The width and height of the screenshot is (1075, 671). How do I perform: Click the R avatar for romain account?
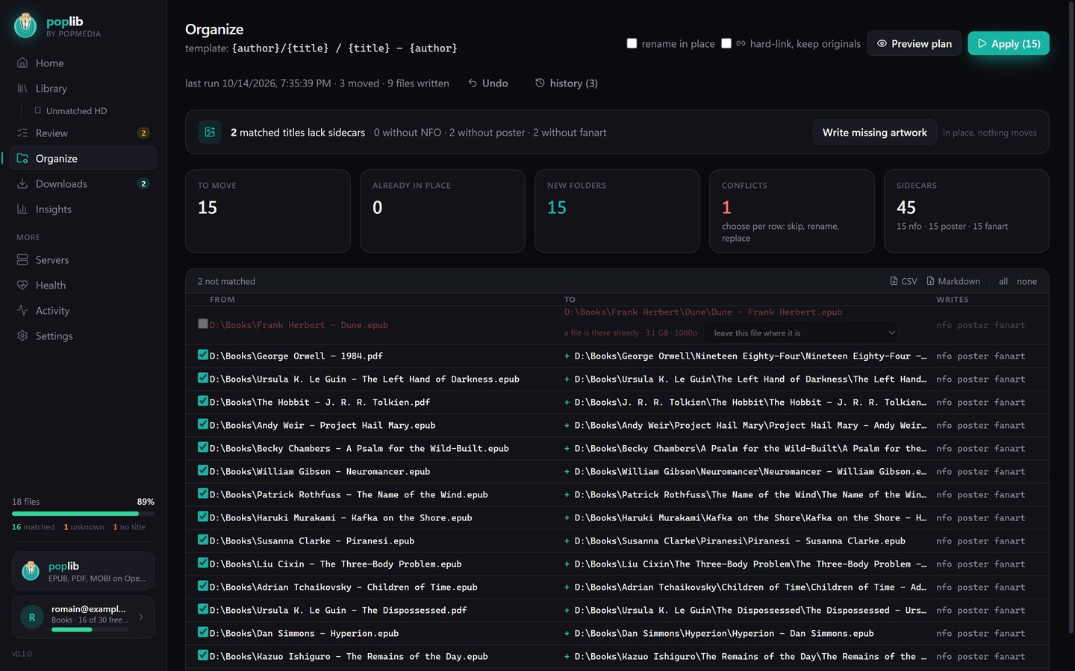32,617
